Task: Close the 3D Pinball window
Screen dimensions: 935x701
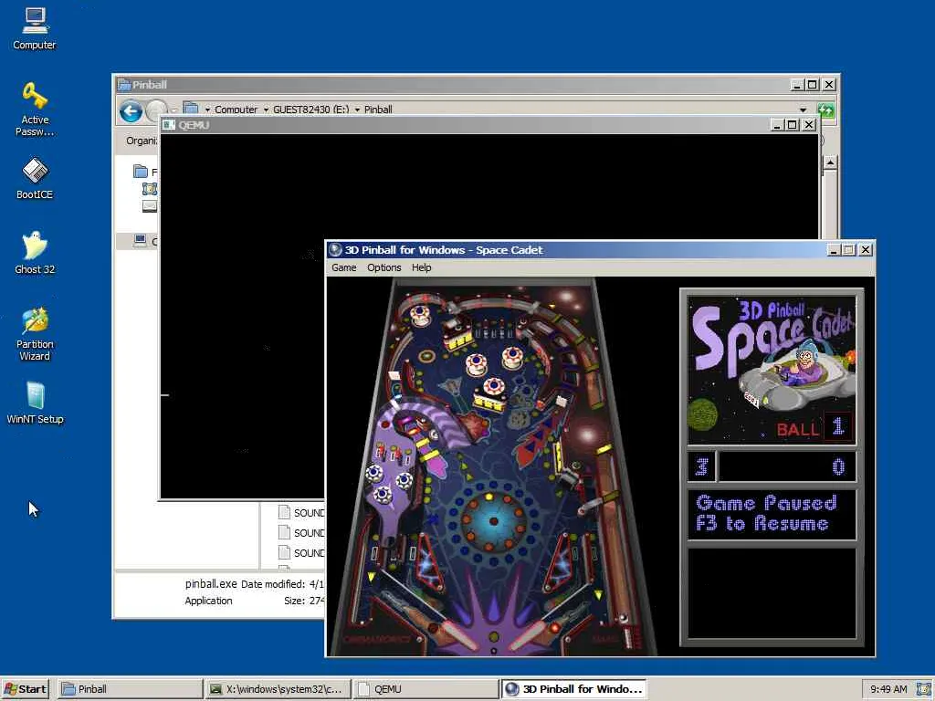Action: pyautogui.click(x=866, y=250)
